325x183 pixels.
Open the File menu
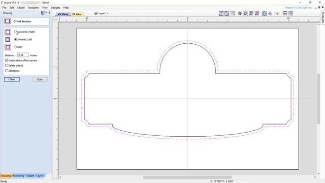[5, 8]
